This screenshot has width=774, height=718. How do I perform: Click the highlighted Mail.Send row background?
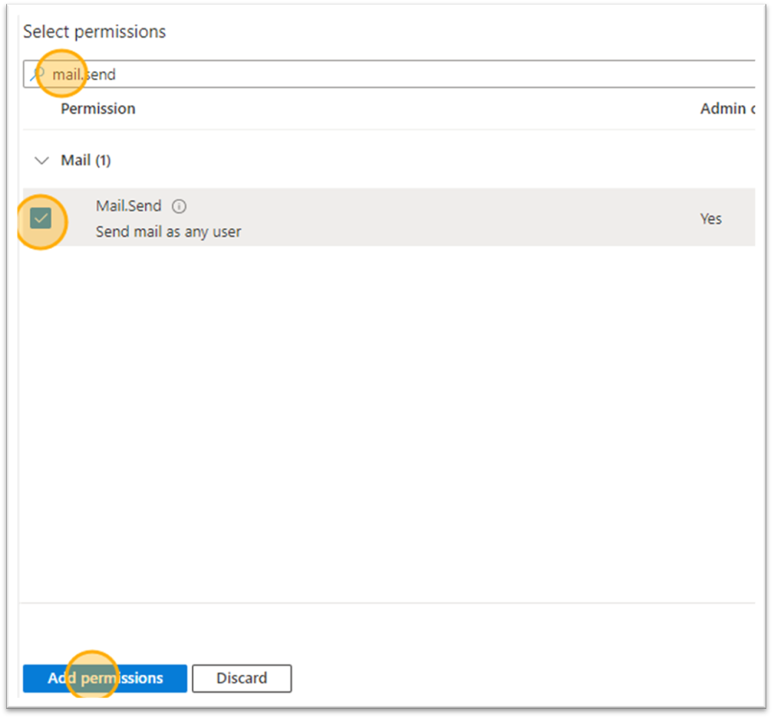[x=460, y=218]
